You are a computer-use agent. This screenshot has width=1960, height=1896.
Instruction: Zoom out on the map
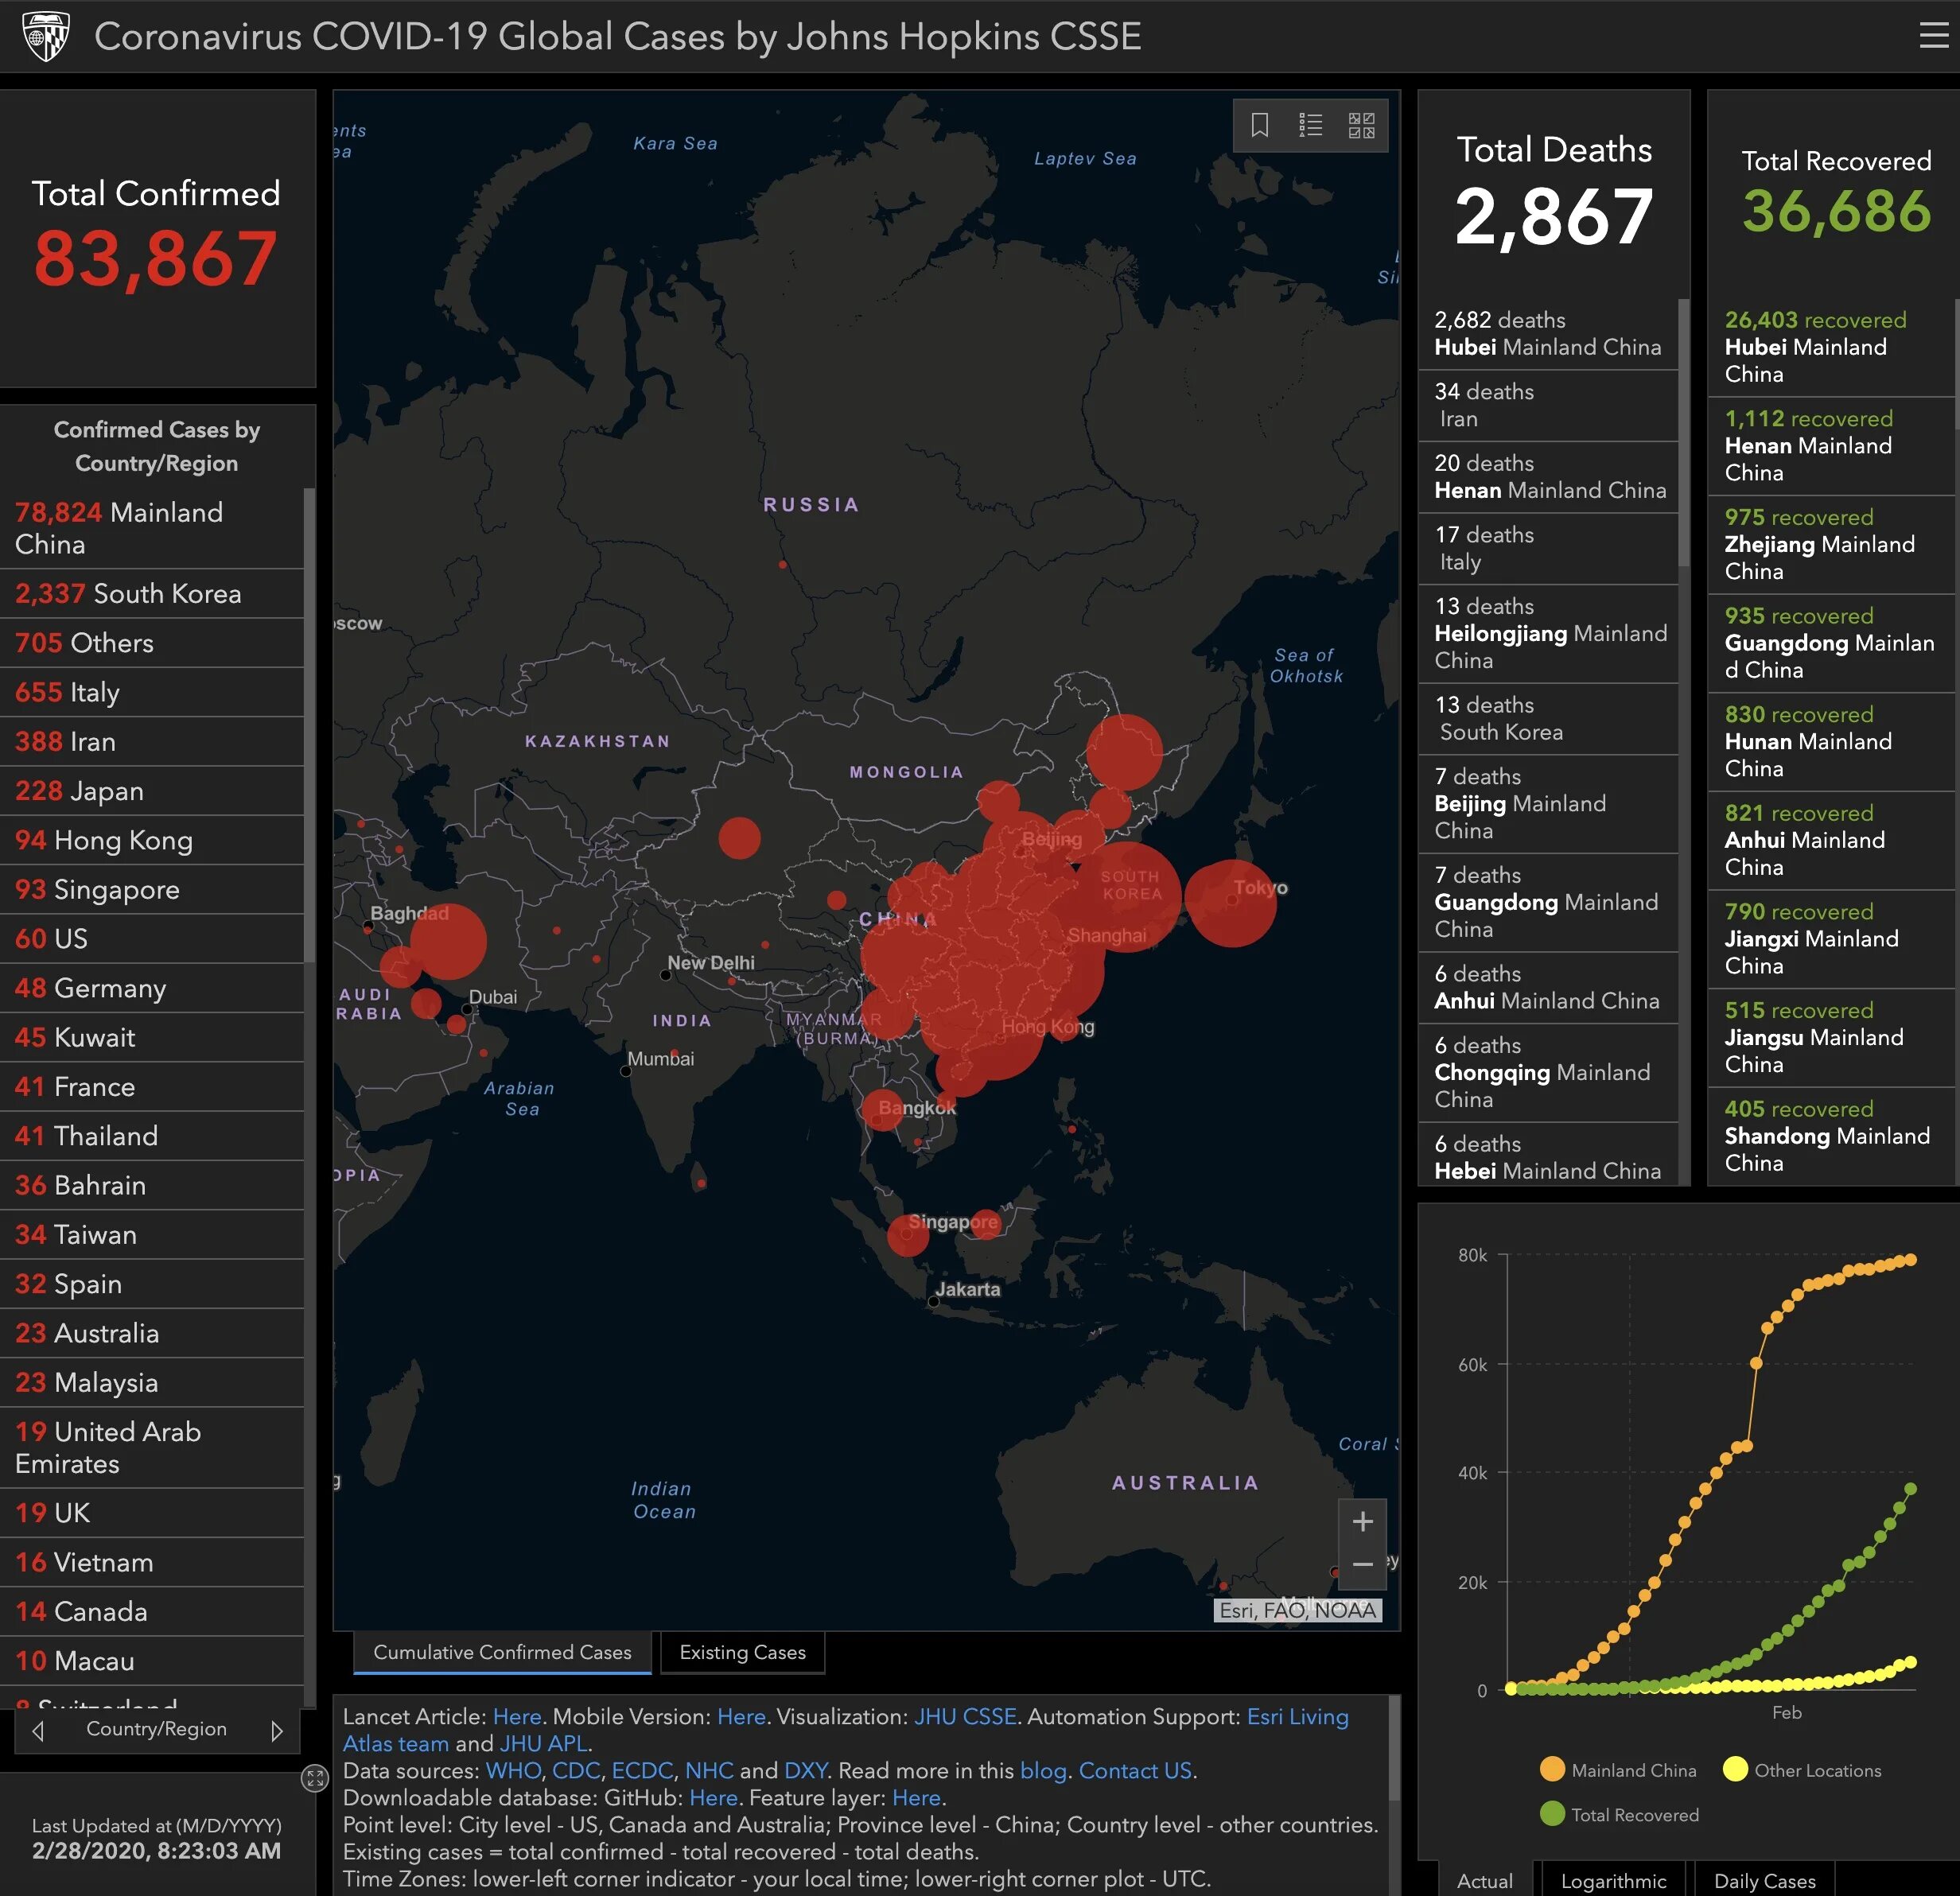1362,1565
